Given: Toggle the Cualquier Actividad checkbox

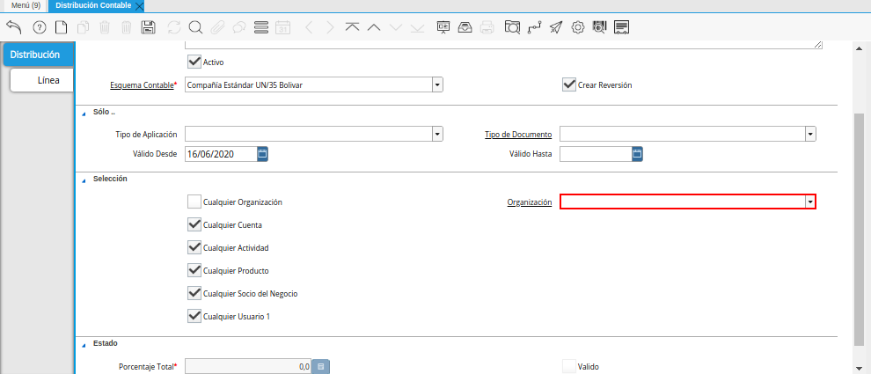Looking at the screenshot, I should (194, 248).
